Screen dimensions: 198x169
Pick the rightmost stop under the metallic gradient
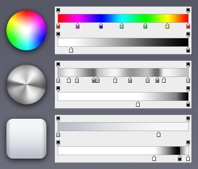[188, 80]
